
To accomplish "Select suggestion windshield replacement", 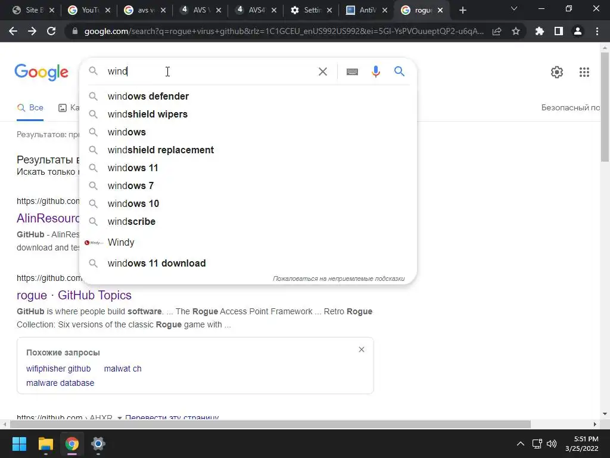I will [248, 150].
